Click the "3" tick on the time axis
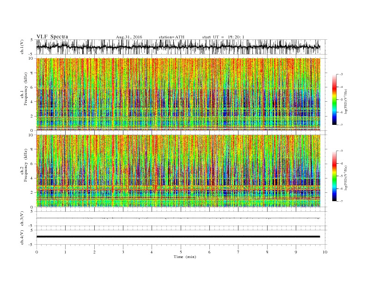Screen dimensions: 366x283 (123, 252)
